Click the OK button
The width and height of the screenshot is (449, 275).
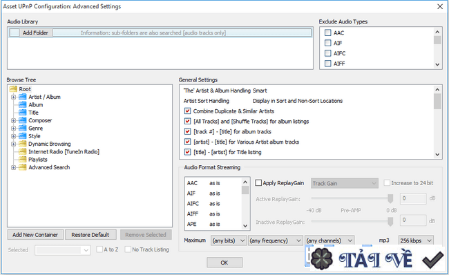click(224, 263)
